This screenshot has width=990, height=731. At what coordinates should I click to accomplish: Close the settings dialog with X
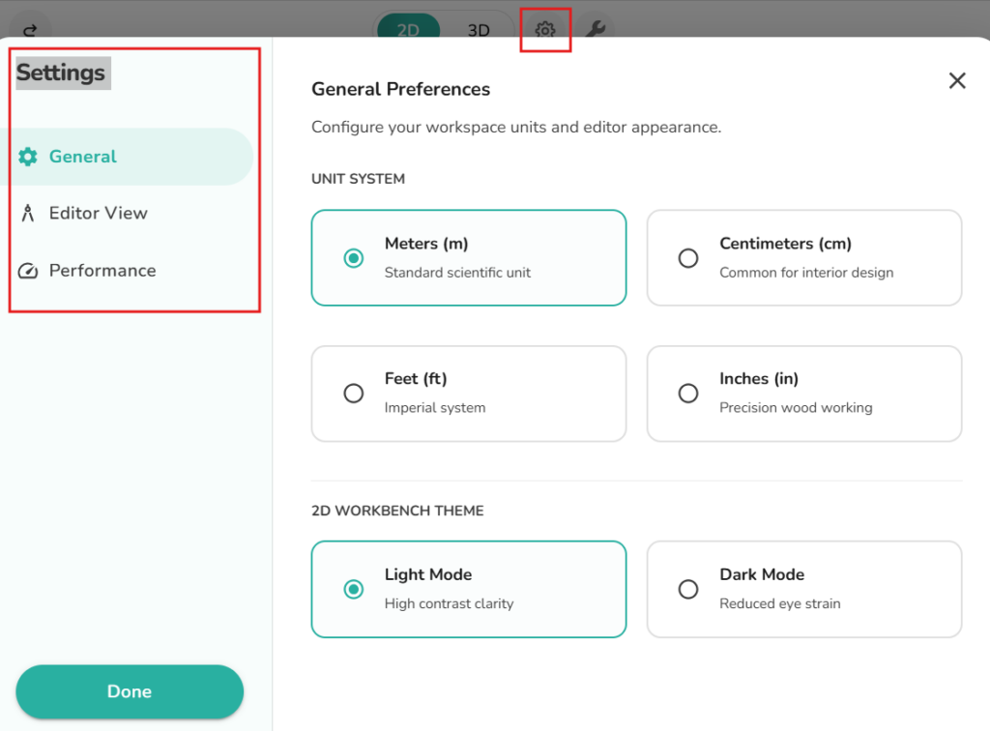pos(957,81)
